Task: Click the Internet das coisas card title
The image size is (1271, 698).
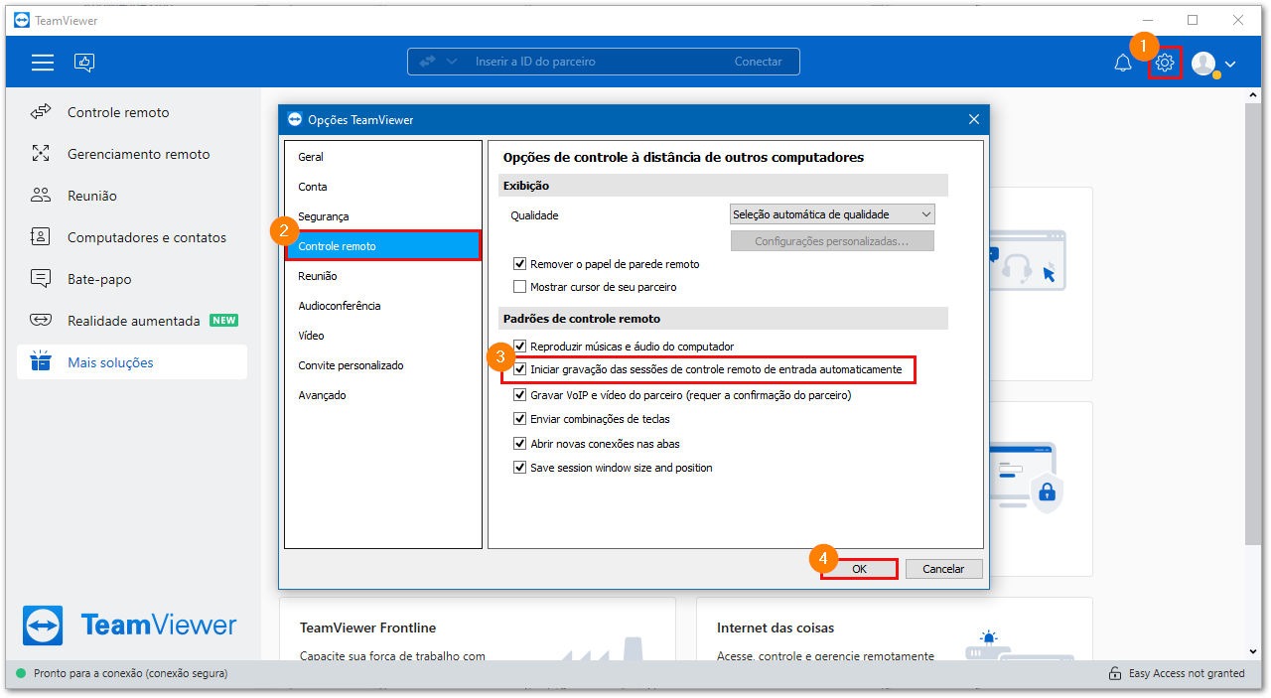Action: (x=776, y=628)
